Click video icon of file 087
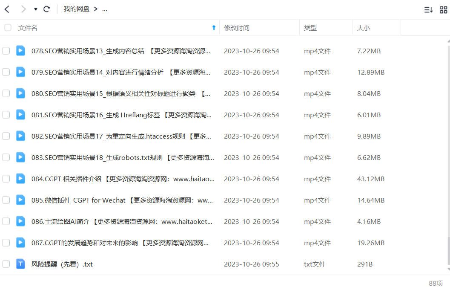The image size is (450, 287). click(x=20, y=242)
